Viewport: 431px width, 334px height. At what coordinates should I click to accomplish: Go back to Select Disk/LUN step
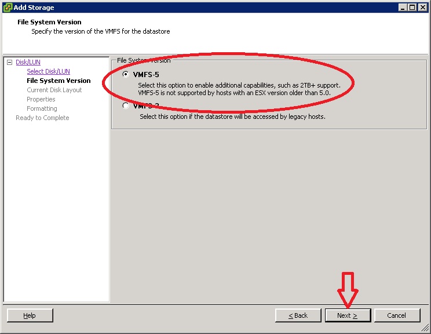point(48,71)
